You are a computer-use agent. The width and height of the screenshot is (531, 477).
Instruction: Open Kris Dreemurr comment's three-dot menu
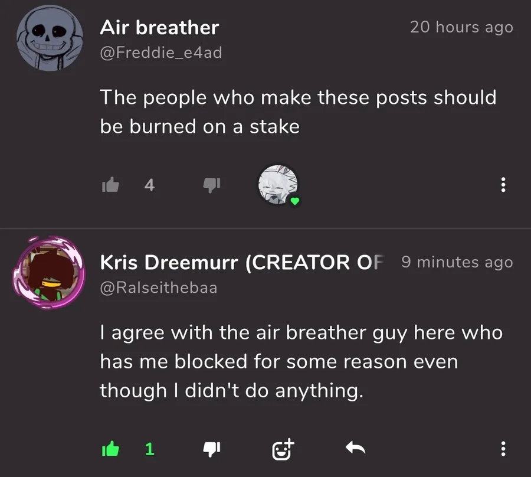[x=503, y=449]
